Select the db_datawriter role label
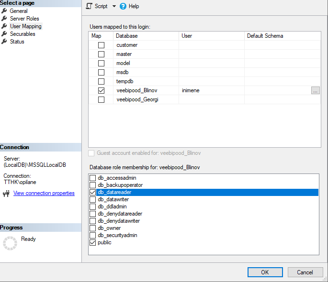This screenshot has height=282, width=328. [113, 199]
